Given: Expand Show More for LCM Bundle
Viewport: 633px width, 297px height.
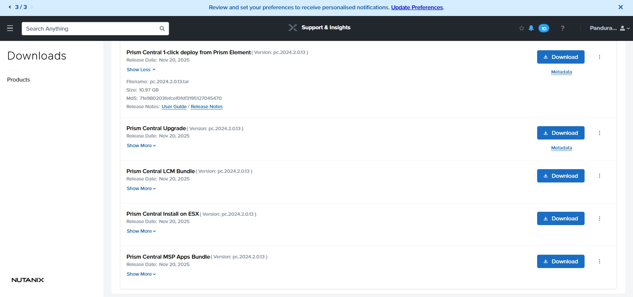Looking at the screenshot, I should pyautogui.click(x=141, y=188).
